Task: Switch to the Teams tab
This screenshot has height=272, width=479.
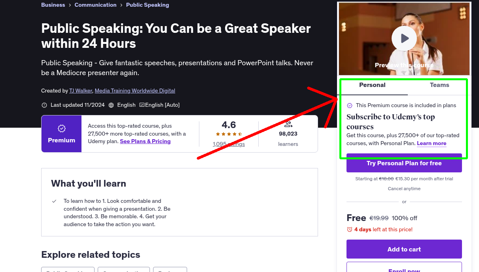Action: (x=439, y=85)
